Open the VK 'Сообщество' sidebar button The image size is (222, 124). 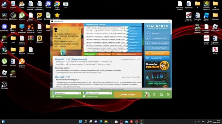tap(157, 58)
